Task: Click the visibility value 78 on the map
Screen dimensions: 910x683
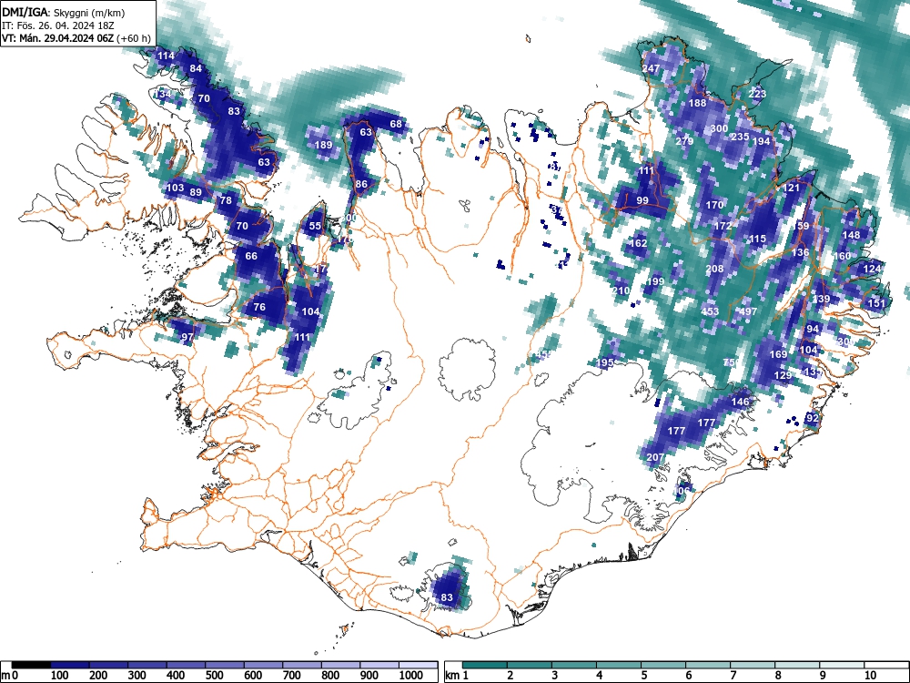Action: pos(226,200)
